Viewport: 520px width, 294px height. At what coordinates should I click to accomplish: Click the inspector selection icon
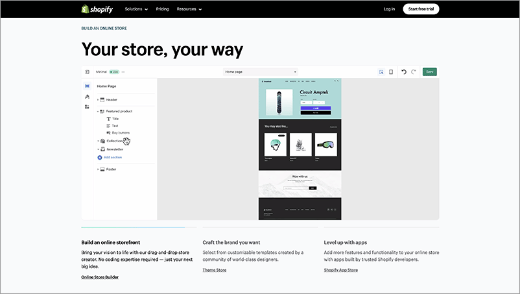(x=381, y=72)
